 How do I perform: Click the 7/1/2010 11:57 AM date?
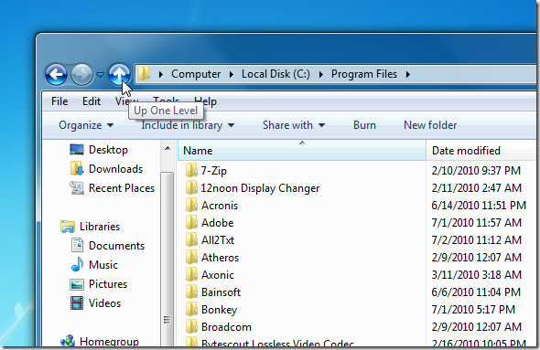click(476, 223)
